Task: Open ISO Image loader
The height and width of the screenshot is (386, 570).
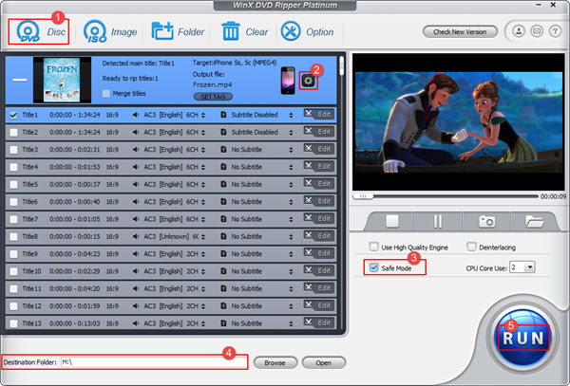Action: coord(110,31)
